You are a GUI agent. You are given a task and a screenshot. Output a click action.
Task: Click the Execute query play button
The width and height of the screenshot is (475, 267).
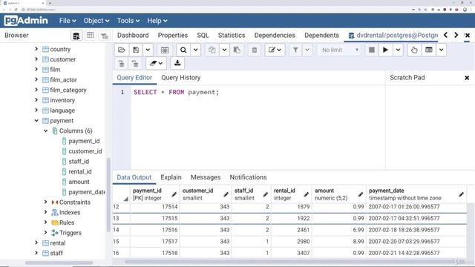pyautogui.click(x=385, y=50)
